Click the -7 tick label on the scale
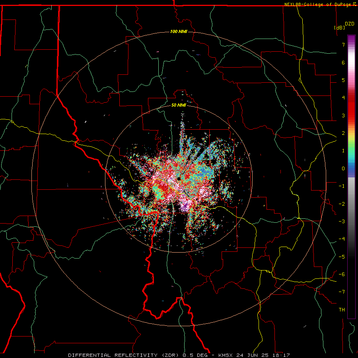The width and height of the screenshot is (358, 358). coord(342,292)
